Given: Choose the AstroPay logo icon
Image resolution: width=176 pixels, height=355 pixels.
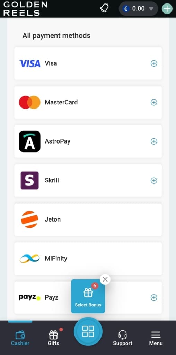Looking at the screenshot, I should click(x=30, y=141).
